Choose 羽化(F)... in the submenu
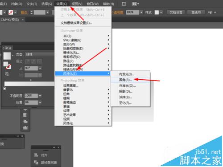 [x=130, y=103]
